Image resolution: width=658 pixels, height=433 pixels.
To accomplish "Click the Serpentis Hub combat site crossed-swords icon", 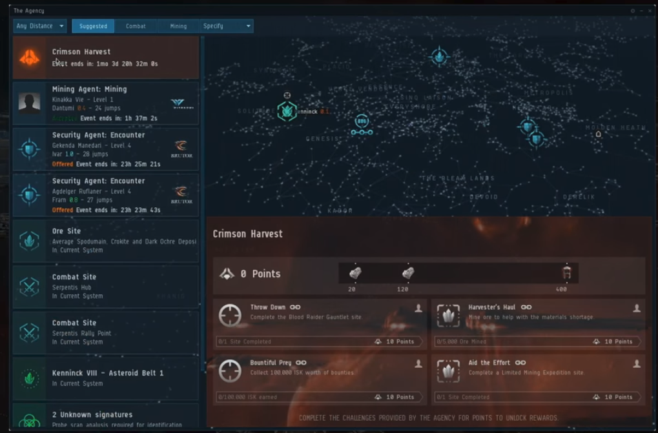I will (29, 287).
